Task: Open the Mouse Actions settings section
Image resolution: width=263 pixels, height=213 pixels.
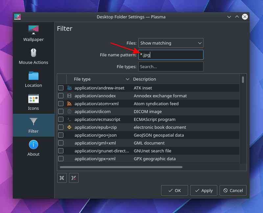Action: [x=33, y=56]
